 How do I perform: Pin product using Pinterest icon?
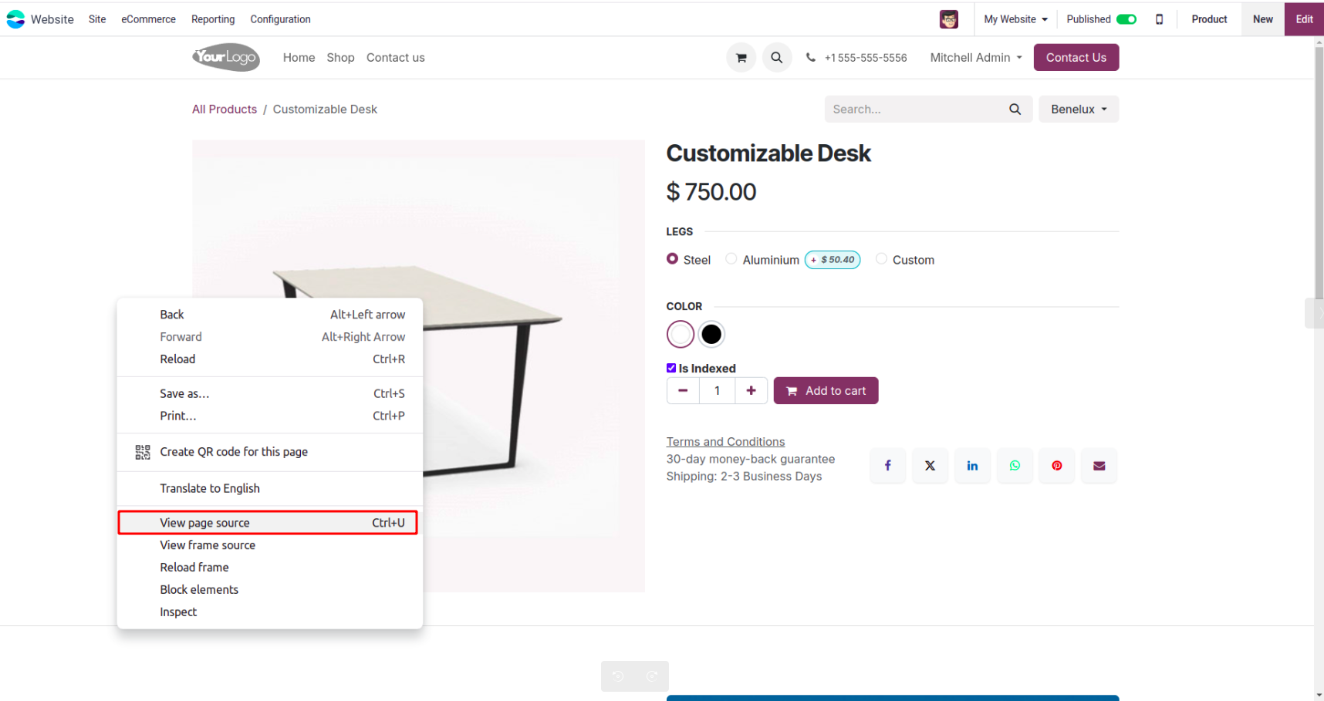(x=1057, y=466)
